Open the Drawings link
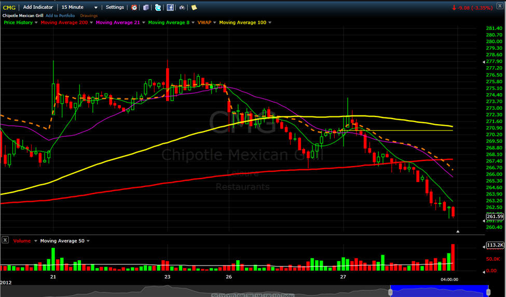Image resolution: width=506 pixels, height=297 pixels. click(x=89, y=16)
